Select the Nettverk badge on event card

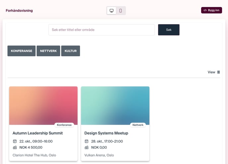(x=138, y=125)
